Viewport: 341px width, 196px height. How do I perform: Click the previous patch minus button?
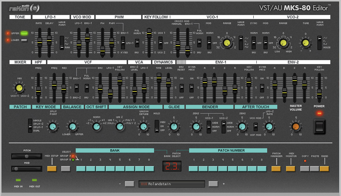[x=129, y=184]
